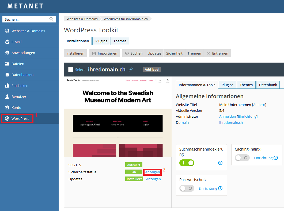This screenshot has width=284, height=211.
Task: Click the E-Mail envelope icon
Action: coord(7,42)
